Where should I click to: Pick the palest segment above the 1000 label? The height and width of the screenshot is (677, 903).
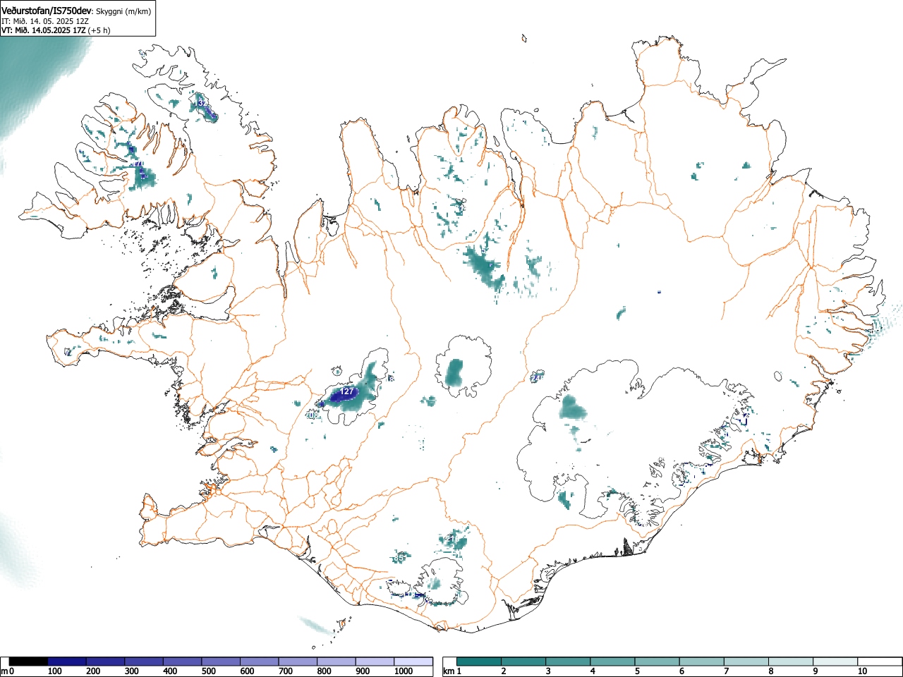tap(413, 661)
